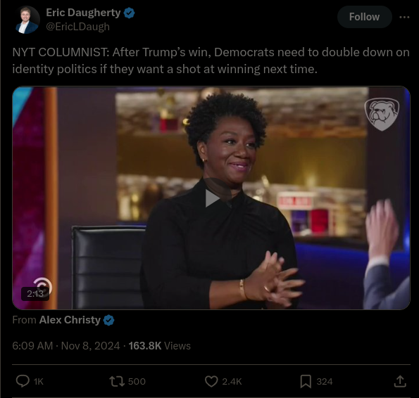The width and height of the screenshot is (419, 398).
Task: Click the tweet text about NYT columnist
Action: tap(211, 60)
